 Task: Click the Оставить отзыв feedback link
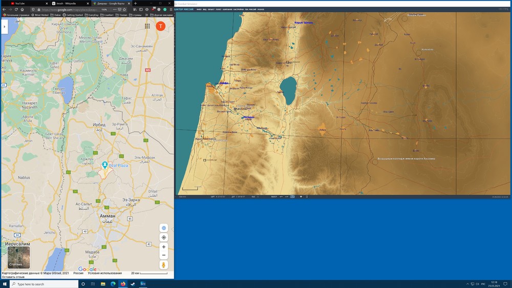pos(12,277)
